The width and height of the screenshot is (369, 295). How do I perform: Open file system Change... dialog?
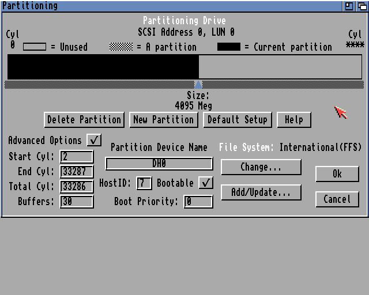(x=261, y=167)
